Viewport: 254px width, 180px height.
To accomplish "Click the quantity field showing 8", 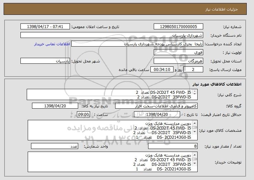I will pyautogui.click(x=173, y=146).
